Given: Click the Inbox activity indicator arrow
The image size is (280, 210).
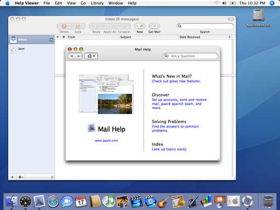Looking at the screenshot, I should 51,39.
